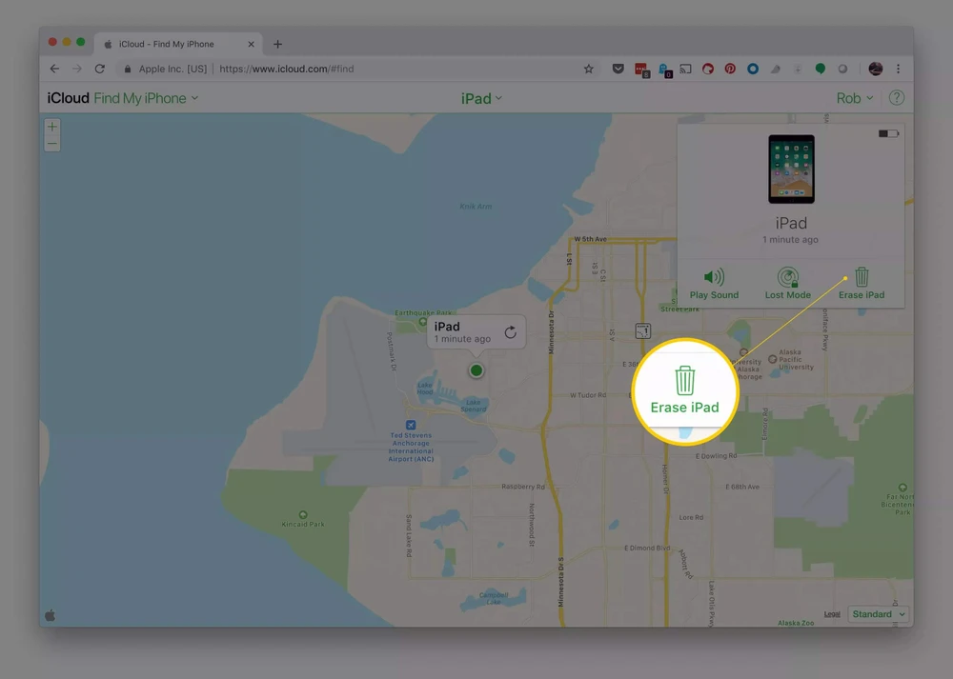The image size is (953, 679).
Task: Click the green iPad location dot
Action: [476, 370]
